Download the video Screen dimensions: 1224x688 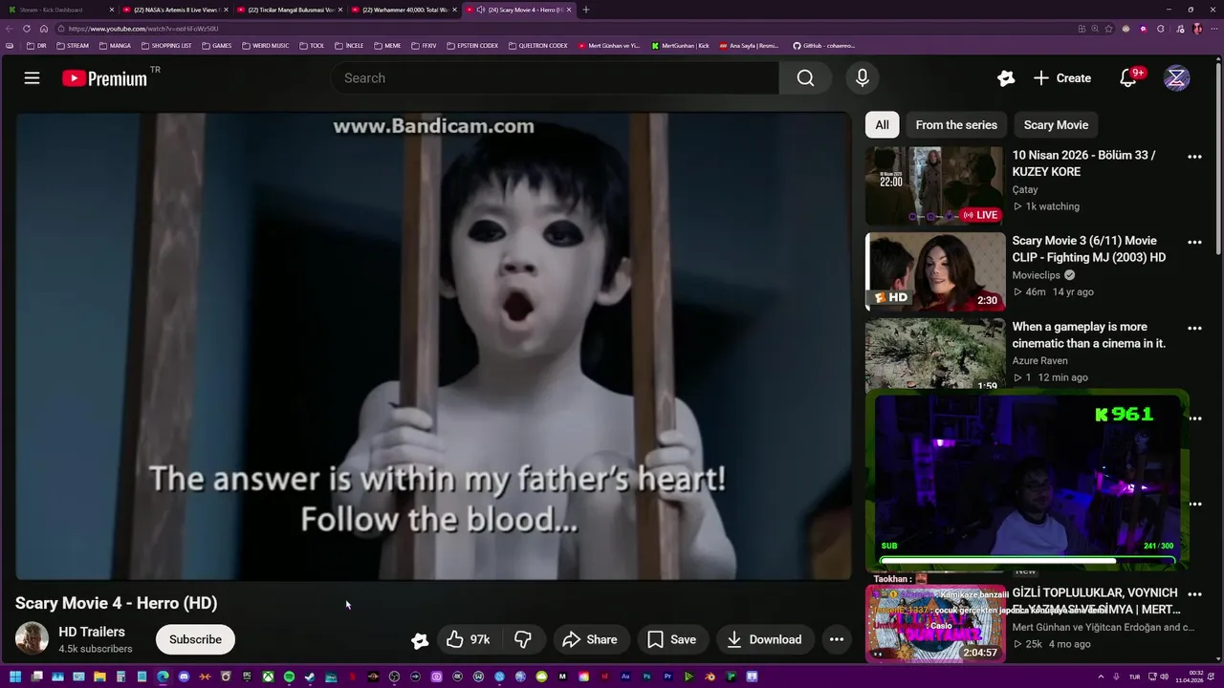coord(764,639)
